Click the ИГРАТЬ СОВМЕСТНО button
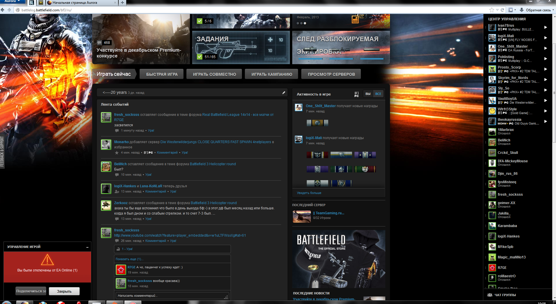 point(215,74)
